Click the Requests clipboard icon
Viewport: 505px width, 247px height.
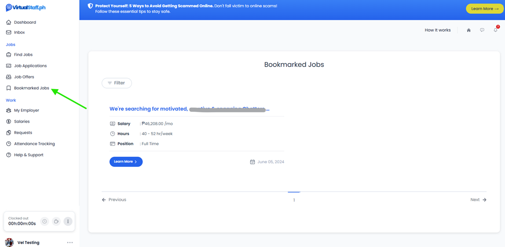pos(9,133)
